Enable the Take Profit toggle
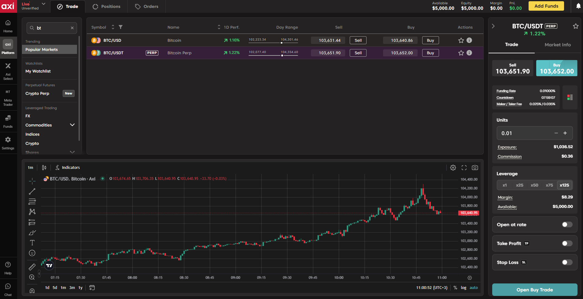The height and width of the screenshot is (299, 583). (x=567, y=244)
